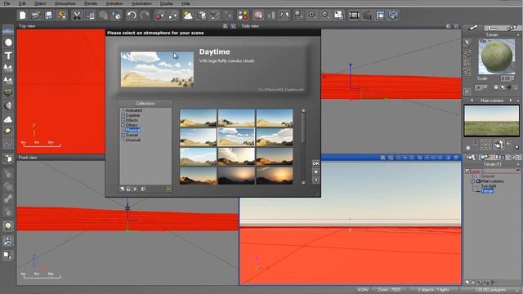Open the Edit menu

pyautogui.click(x=22, y=3)
